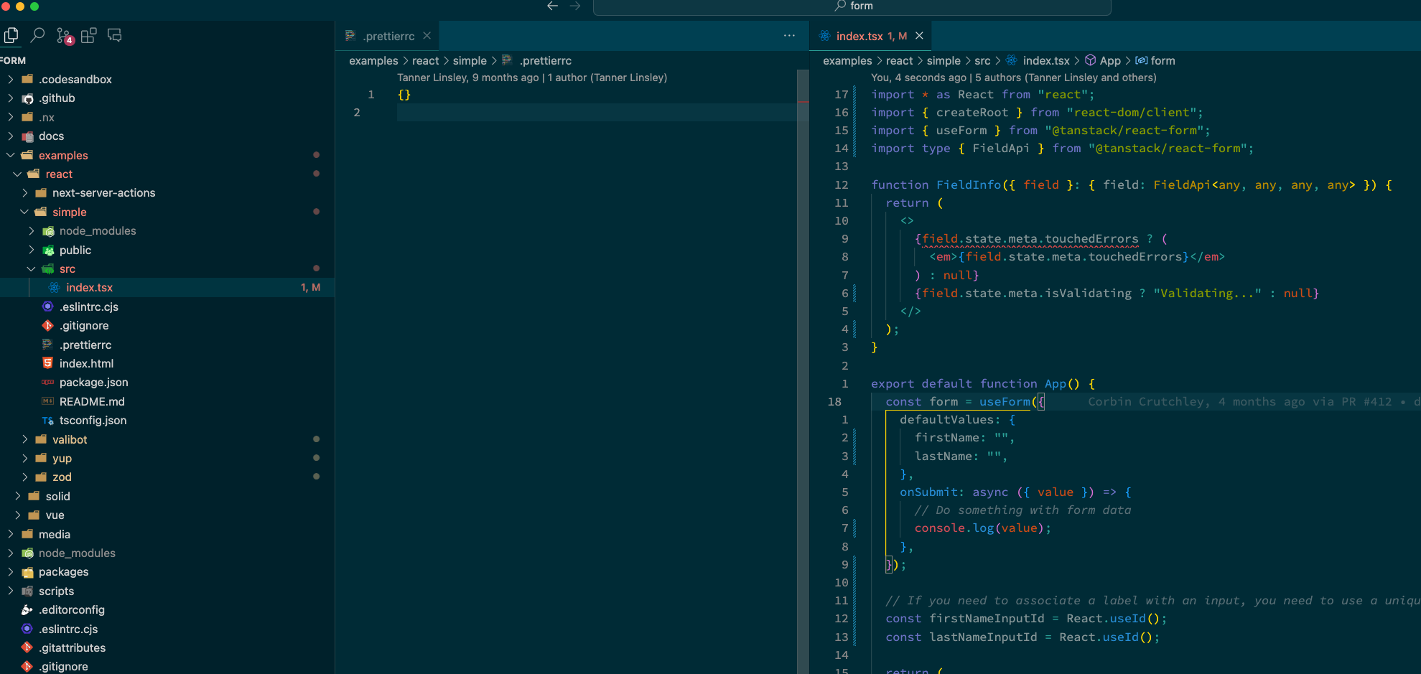Screen dimensions: 1421x674
Task: Click the 5 authors blame line in index.tsx
Action: (x=1014, y=78)
